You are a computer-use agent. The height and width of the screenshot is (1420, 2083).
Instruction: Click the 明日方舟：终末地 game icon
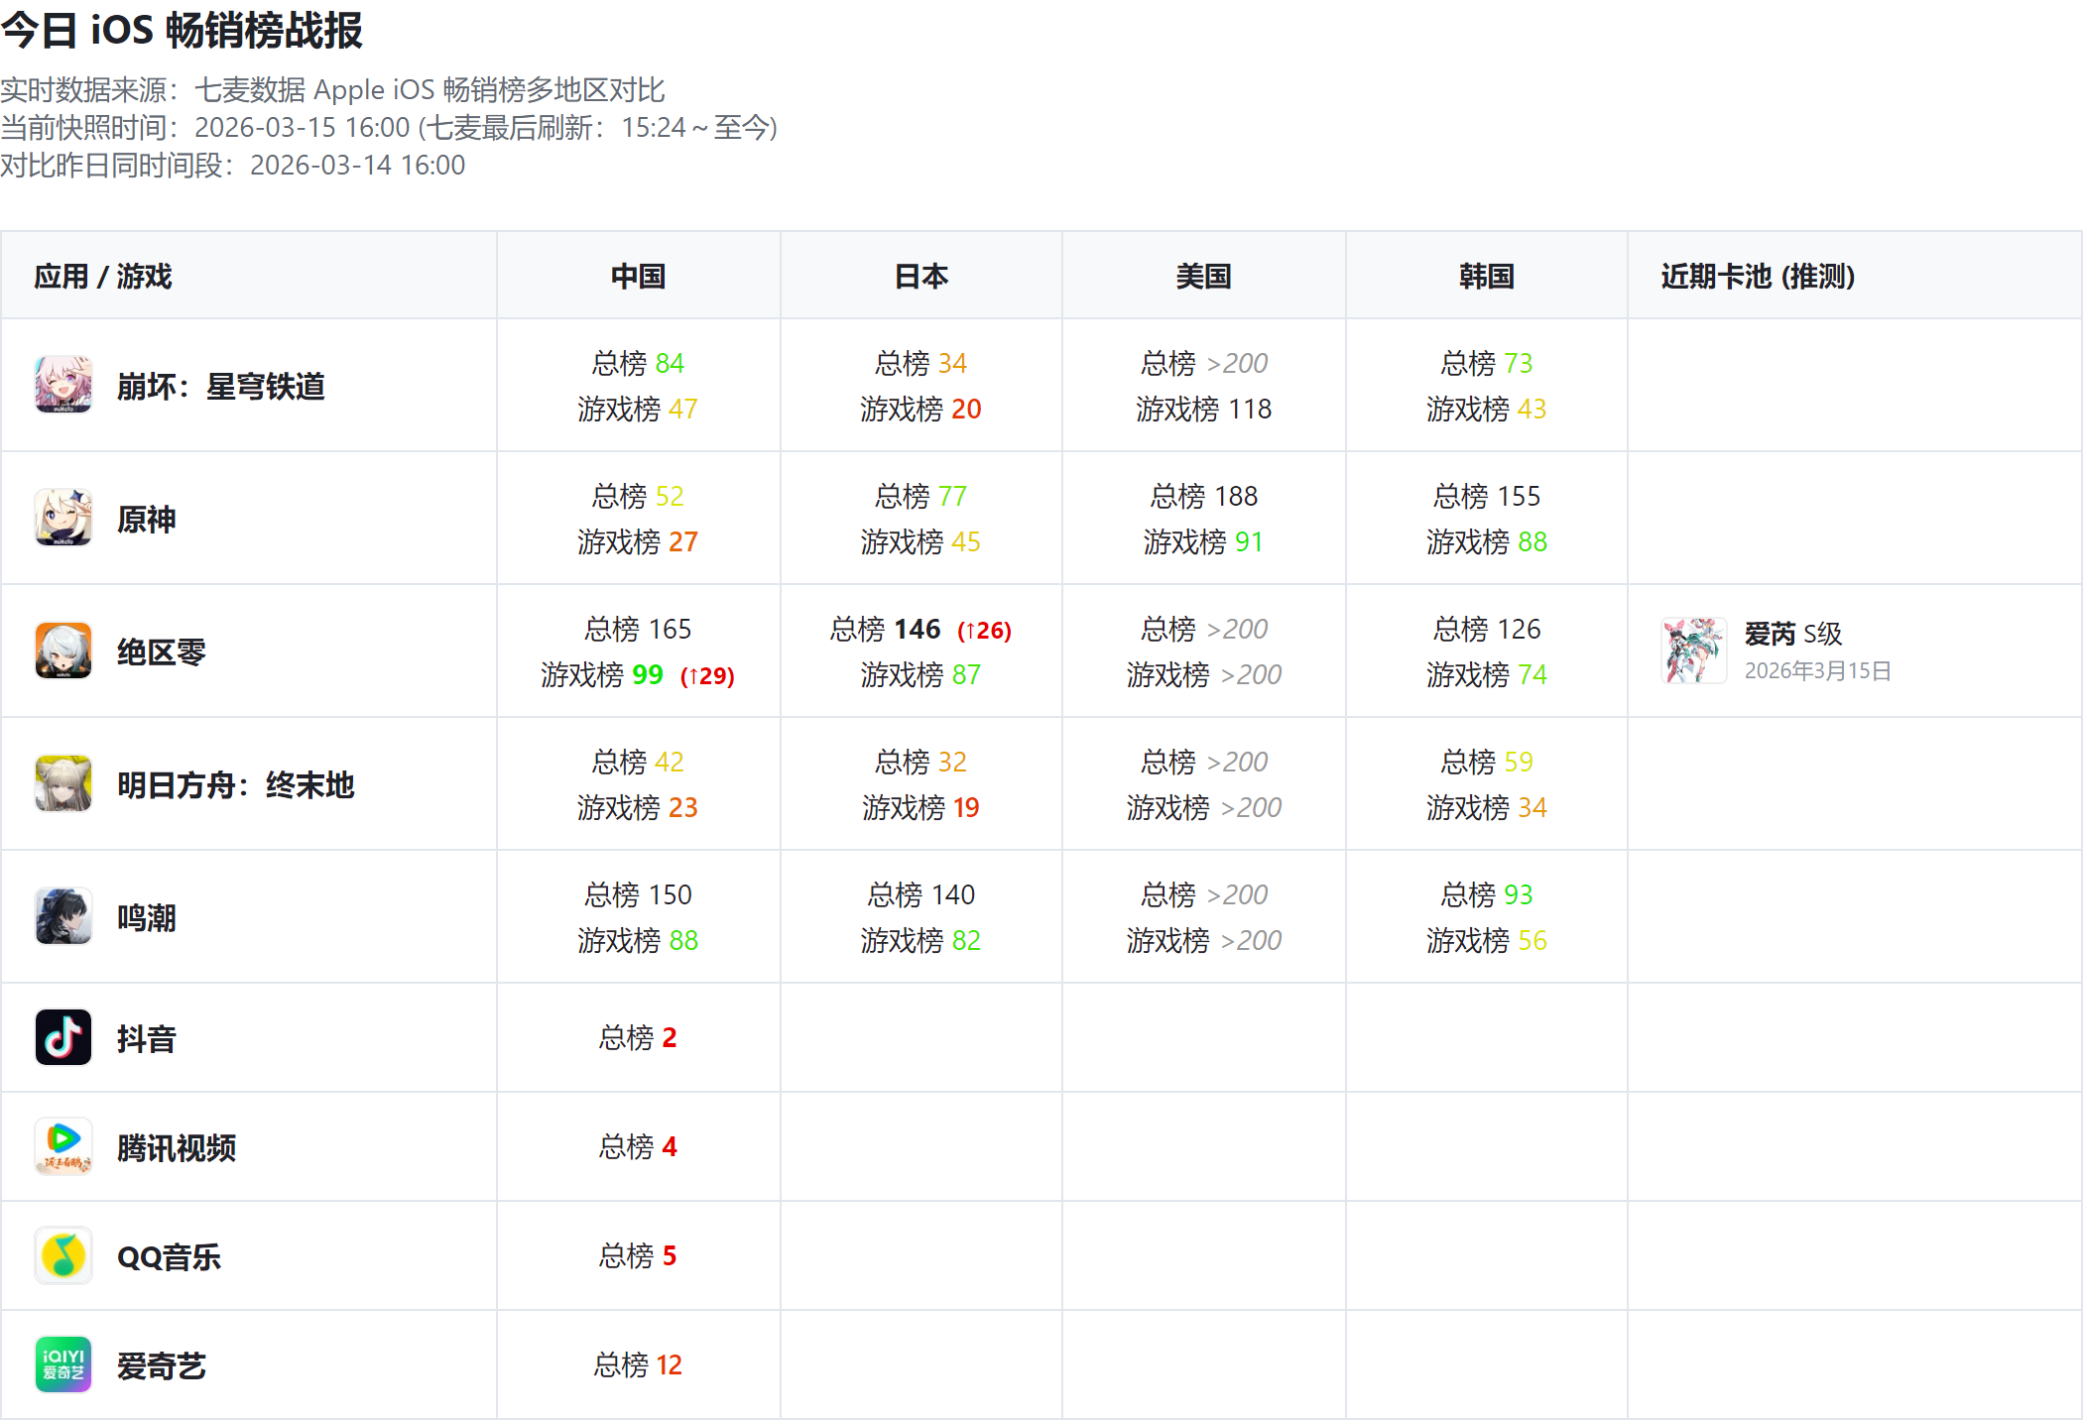tap(63, 783)
